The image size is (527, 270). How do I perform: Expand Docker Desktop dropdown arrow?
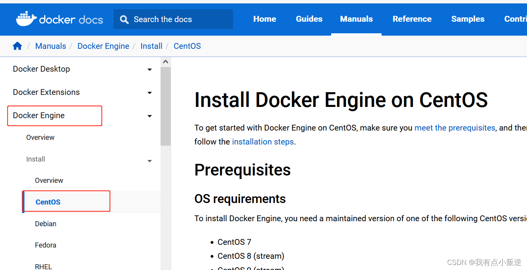150,70
